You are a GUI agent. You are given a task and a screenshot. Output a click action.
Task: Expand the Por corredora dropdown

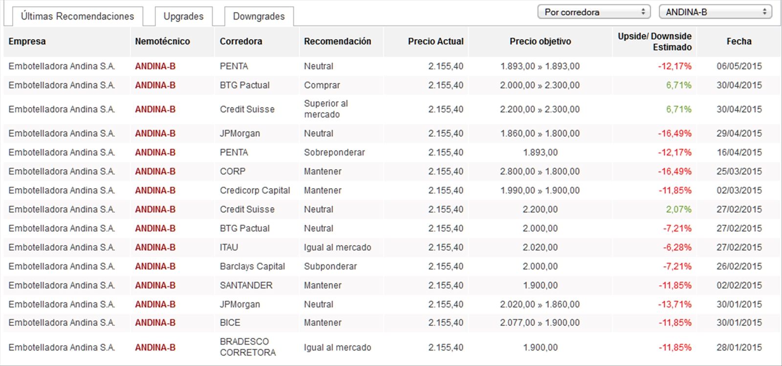click(594, 12)
